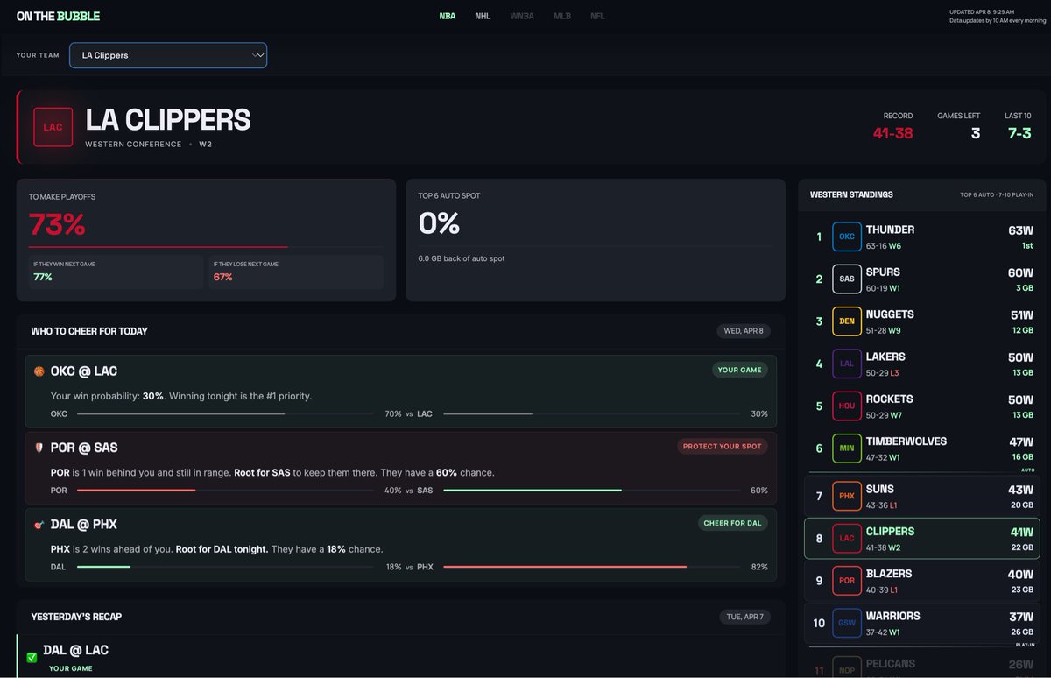
Task: Click the SAS team logo in standings
Action: pos(847,279)
